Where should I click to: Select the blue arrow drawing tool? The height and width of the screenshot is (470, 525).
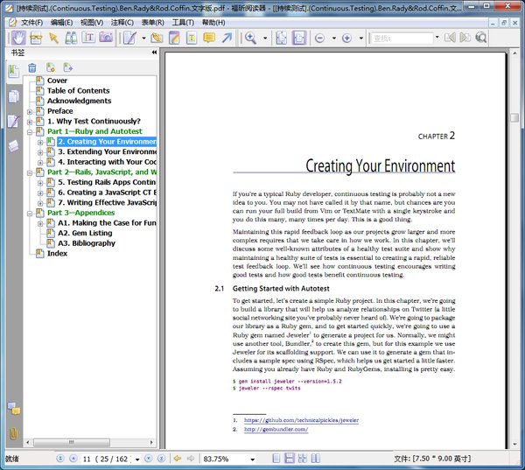(x=227, y=38)
